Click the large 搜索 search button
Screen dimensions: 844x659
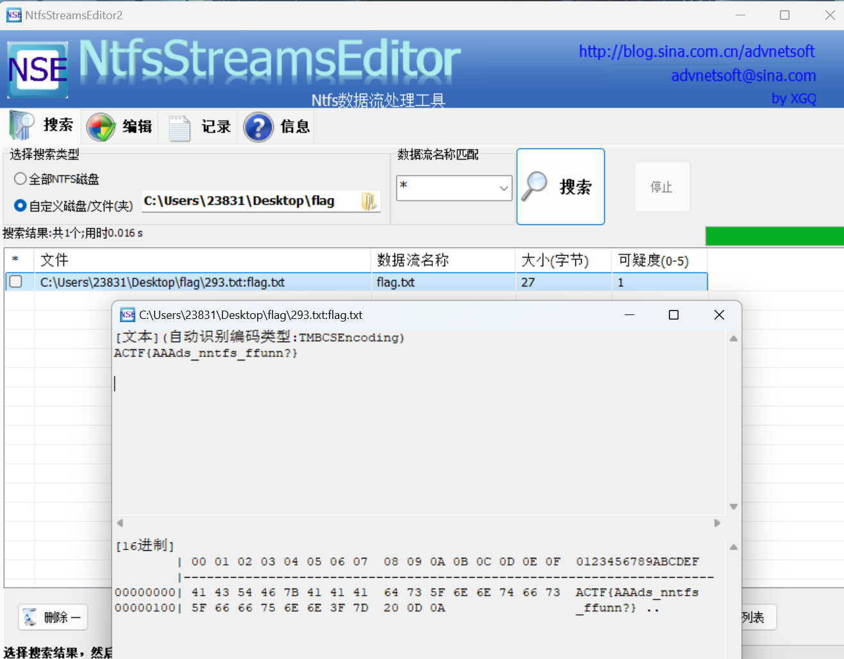pyautogui.click(x=561, y=187)
